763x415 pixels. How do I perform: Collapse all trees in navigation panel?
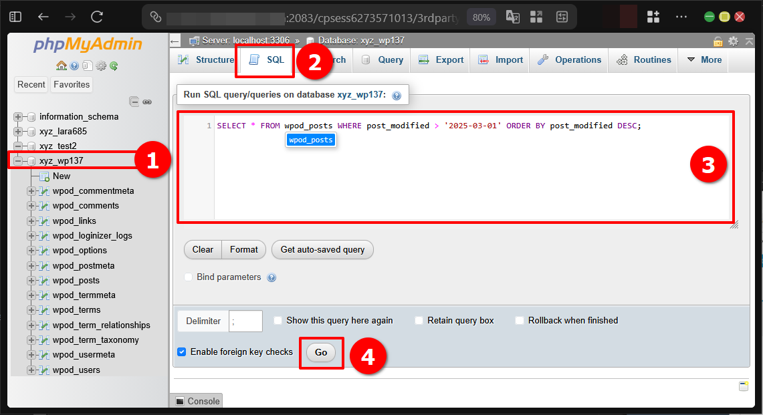coord(134,101)
